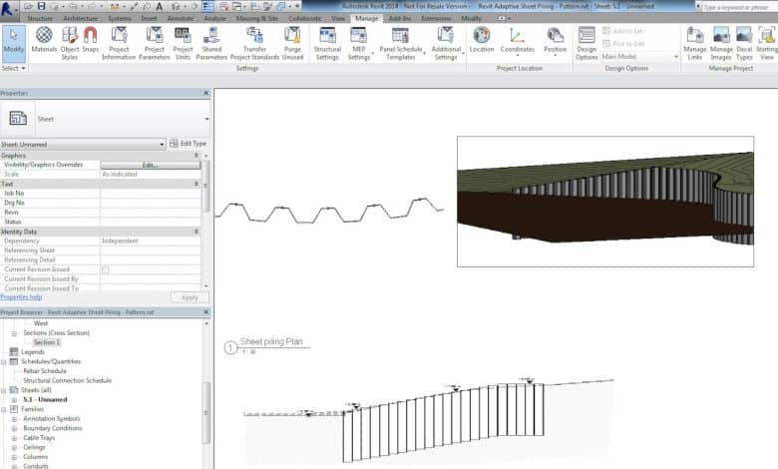Select sheet S.1 - Unnamed

coord(45,399)
